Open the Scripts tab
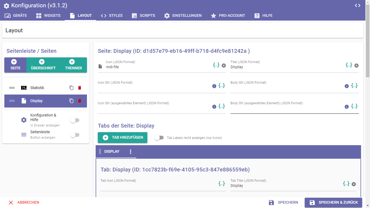370x208 pixels. pyautogui.click(x=143, y=15)
